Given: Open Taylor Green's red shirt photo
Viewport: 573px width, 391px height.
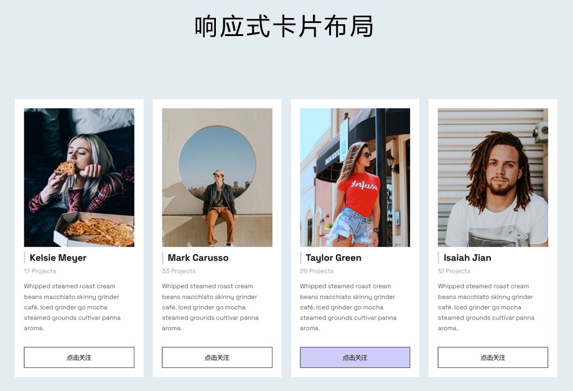Looking at the screenshot, I should [355, 177].
